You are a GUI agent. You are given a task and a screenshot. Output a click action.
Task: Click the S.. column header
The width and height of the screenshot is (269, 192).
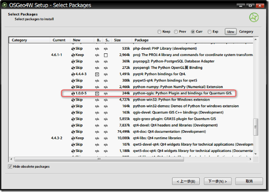107,40
